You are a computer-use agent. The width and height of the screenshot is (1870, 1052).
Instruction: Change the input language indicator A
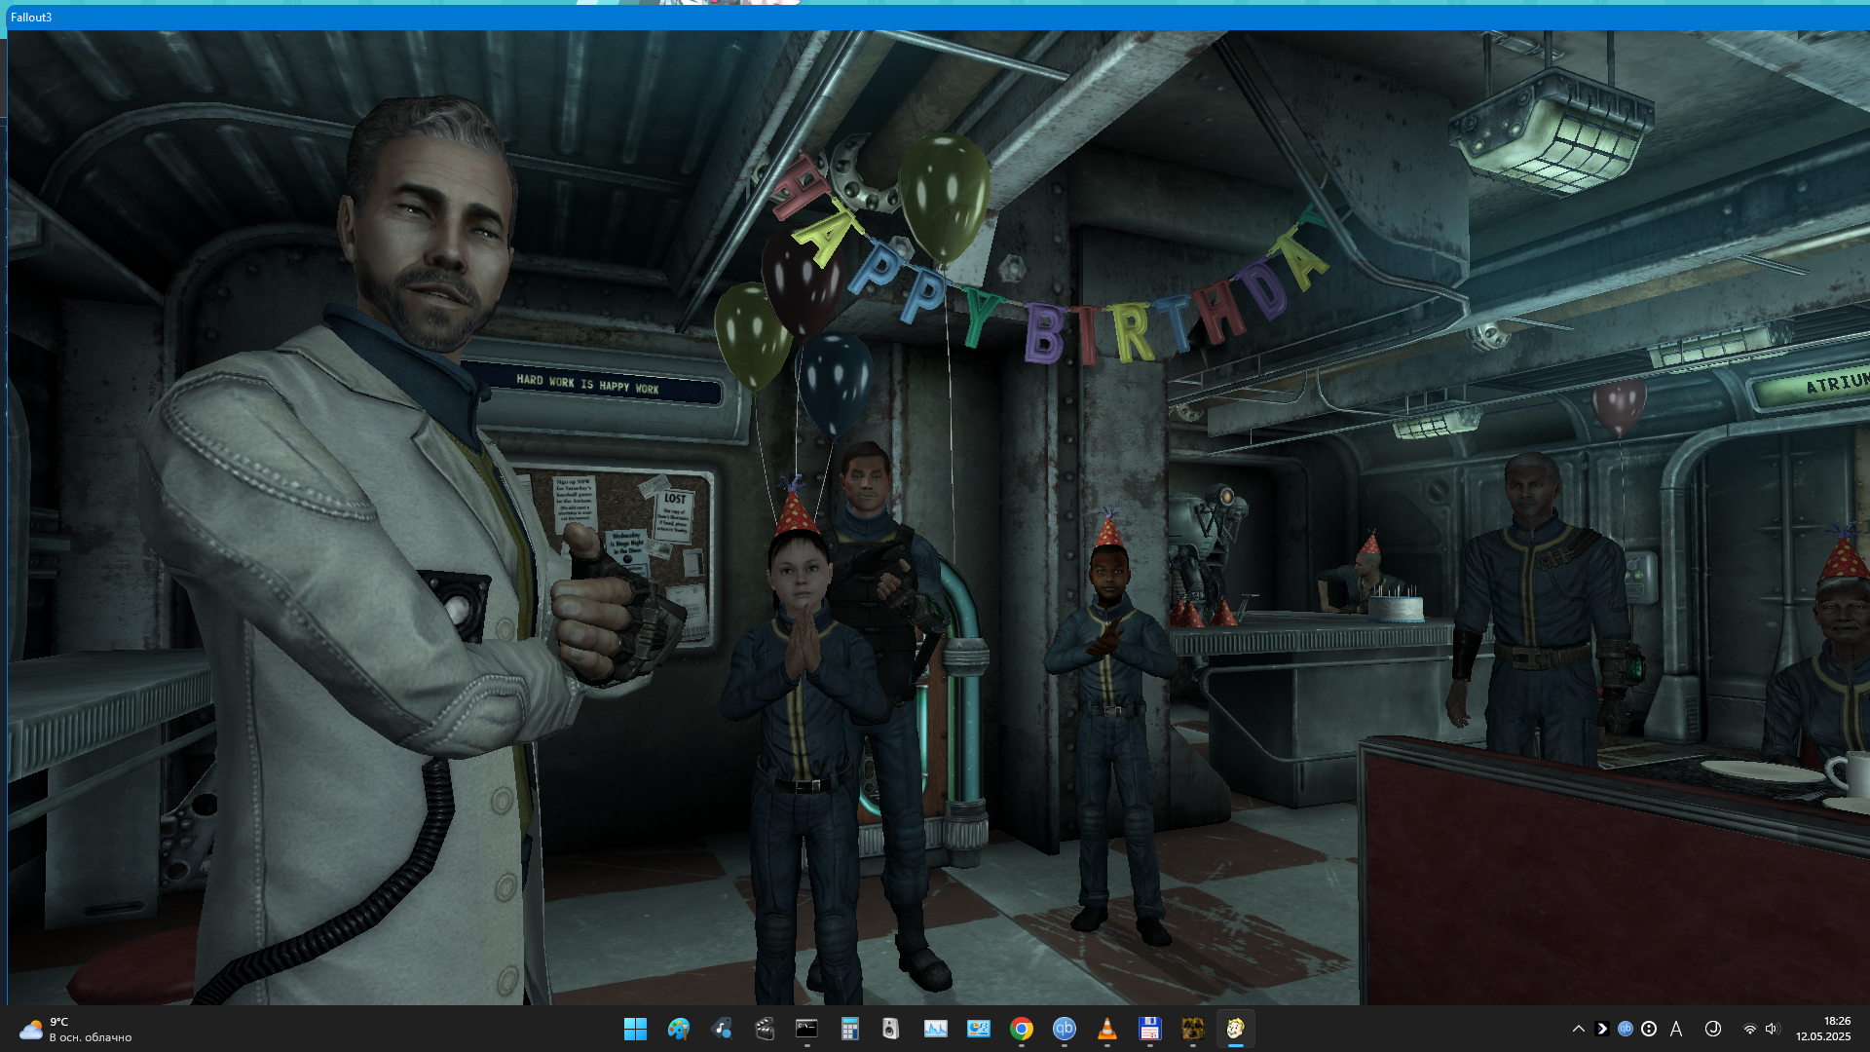pyautogui.click(x=1676, y=1029)
